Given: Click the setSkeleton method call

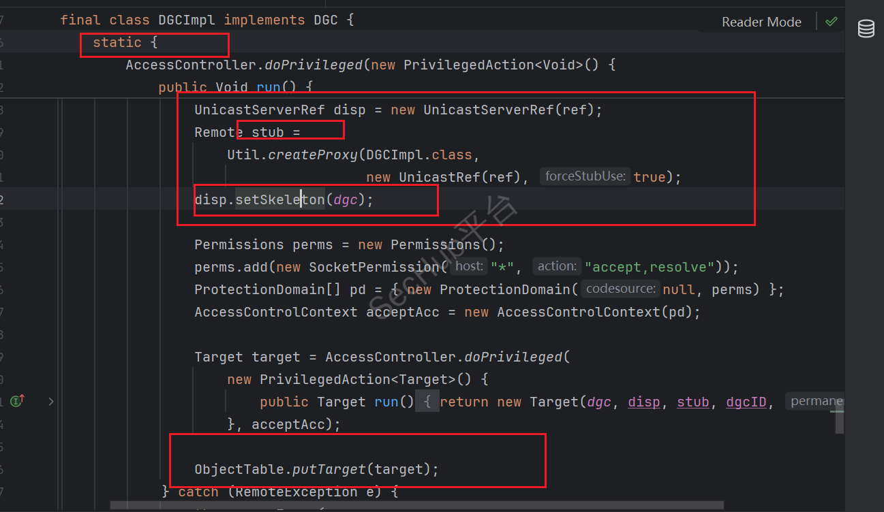Looking at the screenshot, I should coord(279,199).
